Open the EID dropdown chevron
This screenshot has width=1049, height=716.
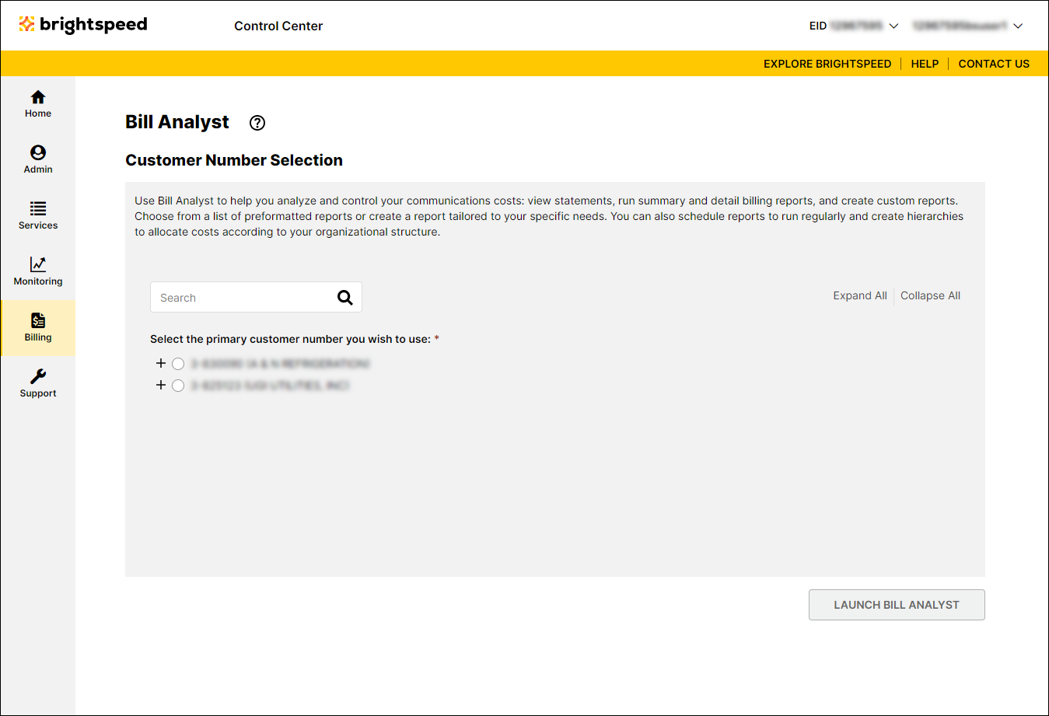893,26
